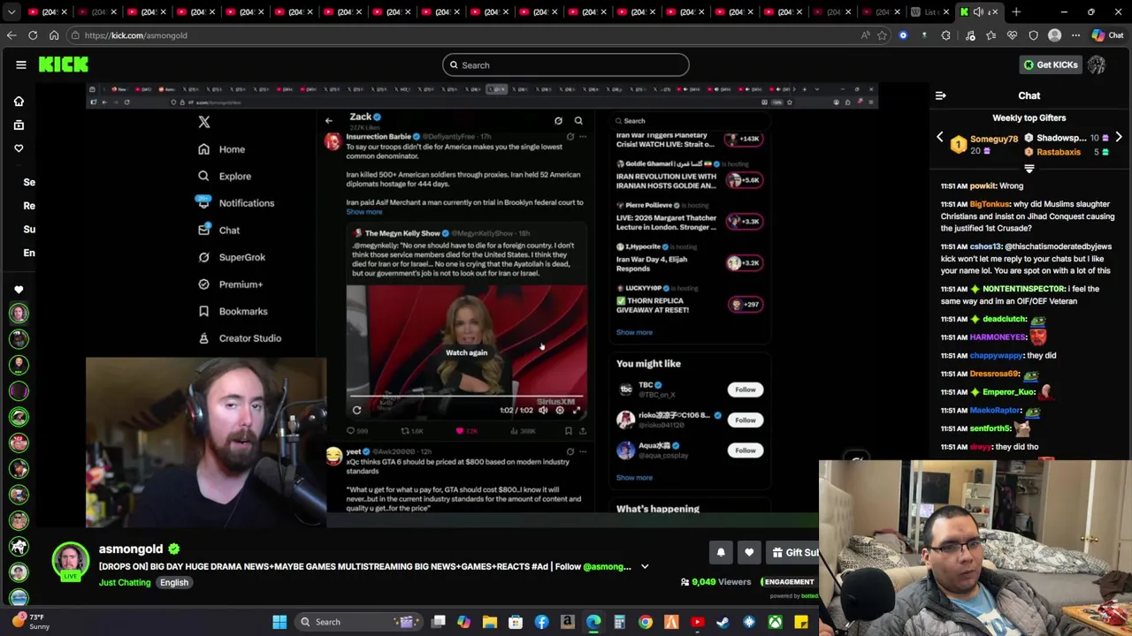Show next weekly top gifters
The width and height of the screenshot is (1132, 636).
[1119, 138]
